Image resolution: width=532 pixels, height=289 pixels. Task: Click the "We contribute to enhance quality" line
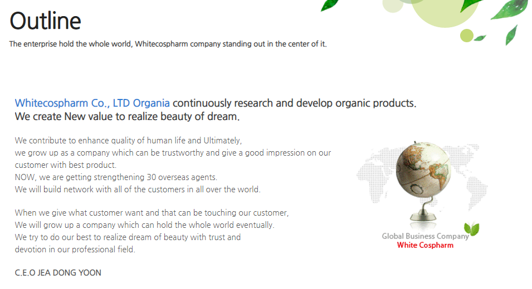point(128,141)
